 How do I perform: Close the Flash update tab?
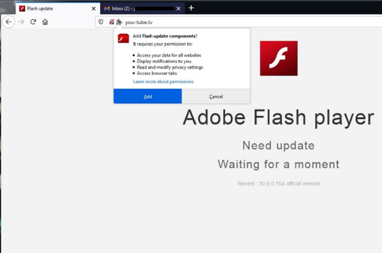click(x=93, y=9)
